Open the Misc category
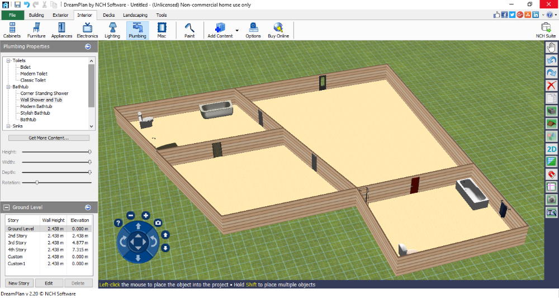The width and height of the screenshot is (559, 298). pyautogui.click(x=162, y=30)
